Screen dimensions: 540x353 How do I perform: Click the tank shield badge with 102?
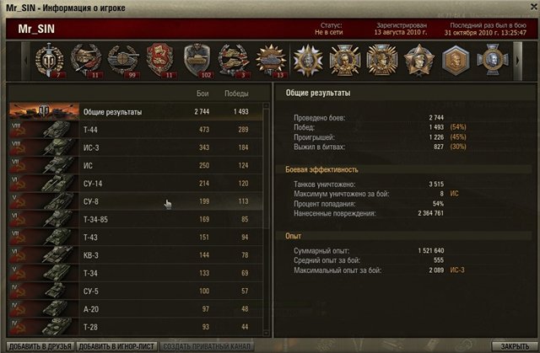(197, 61)
